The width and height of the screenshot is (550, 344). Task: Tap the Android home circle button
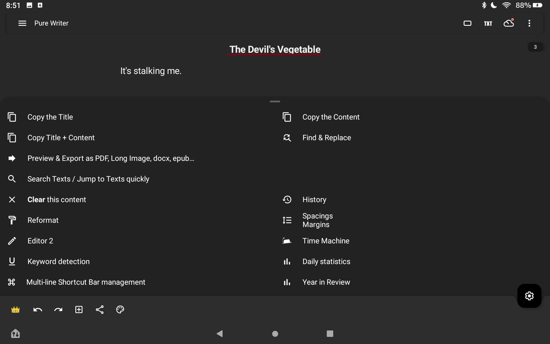tap(275, 334)
